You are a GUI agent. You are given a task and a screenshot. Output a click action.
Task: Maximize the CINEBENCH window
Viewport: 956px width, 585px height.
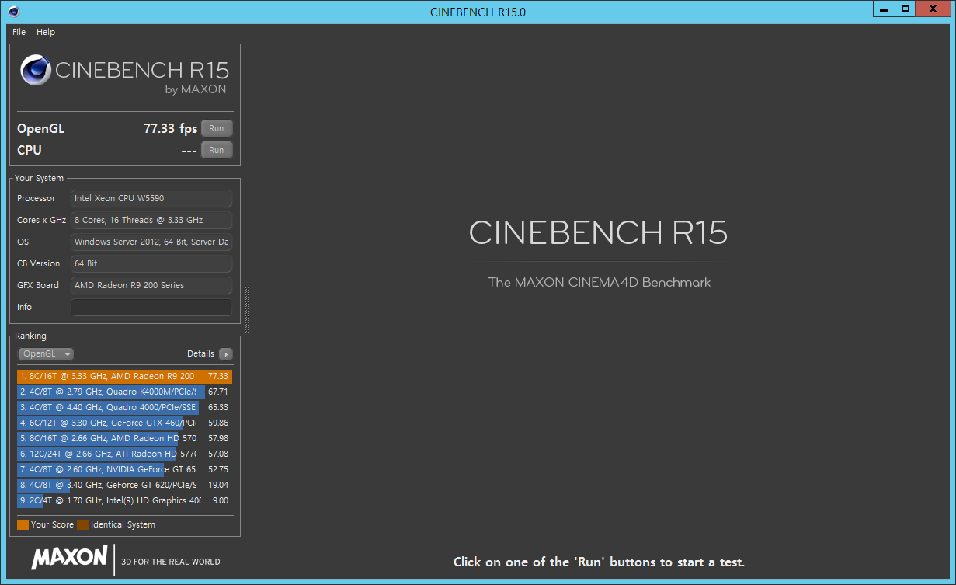(905, 9)
